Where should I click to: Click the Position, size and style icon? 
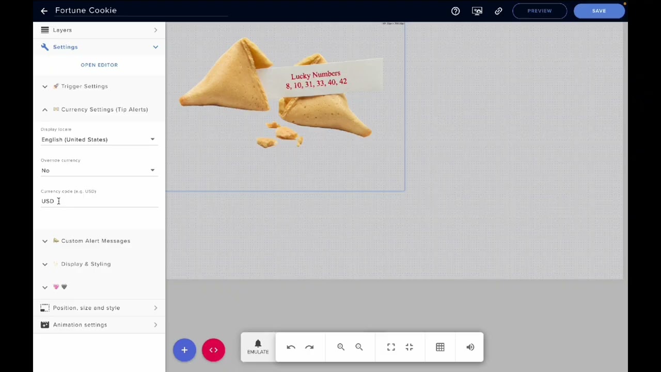pos(45,308)
